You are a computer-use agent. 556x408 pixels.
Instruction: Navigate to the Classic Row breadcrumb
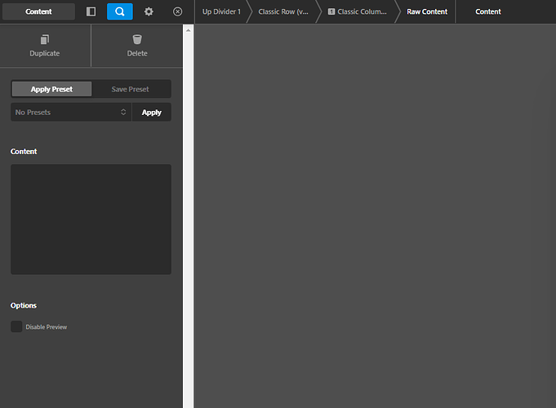pos(282,11)
